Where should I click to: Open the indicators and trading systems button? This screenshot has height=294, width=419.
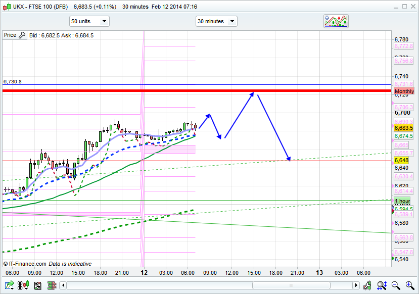pos(336,21)
